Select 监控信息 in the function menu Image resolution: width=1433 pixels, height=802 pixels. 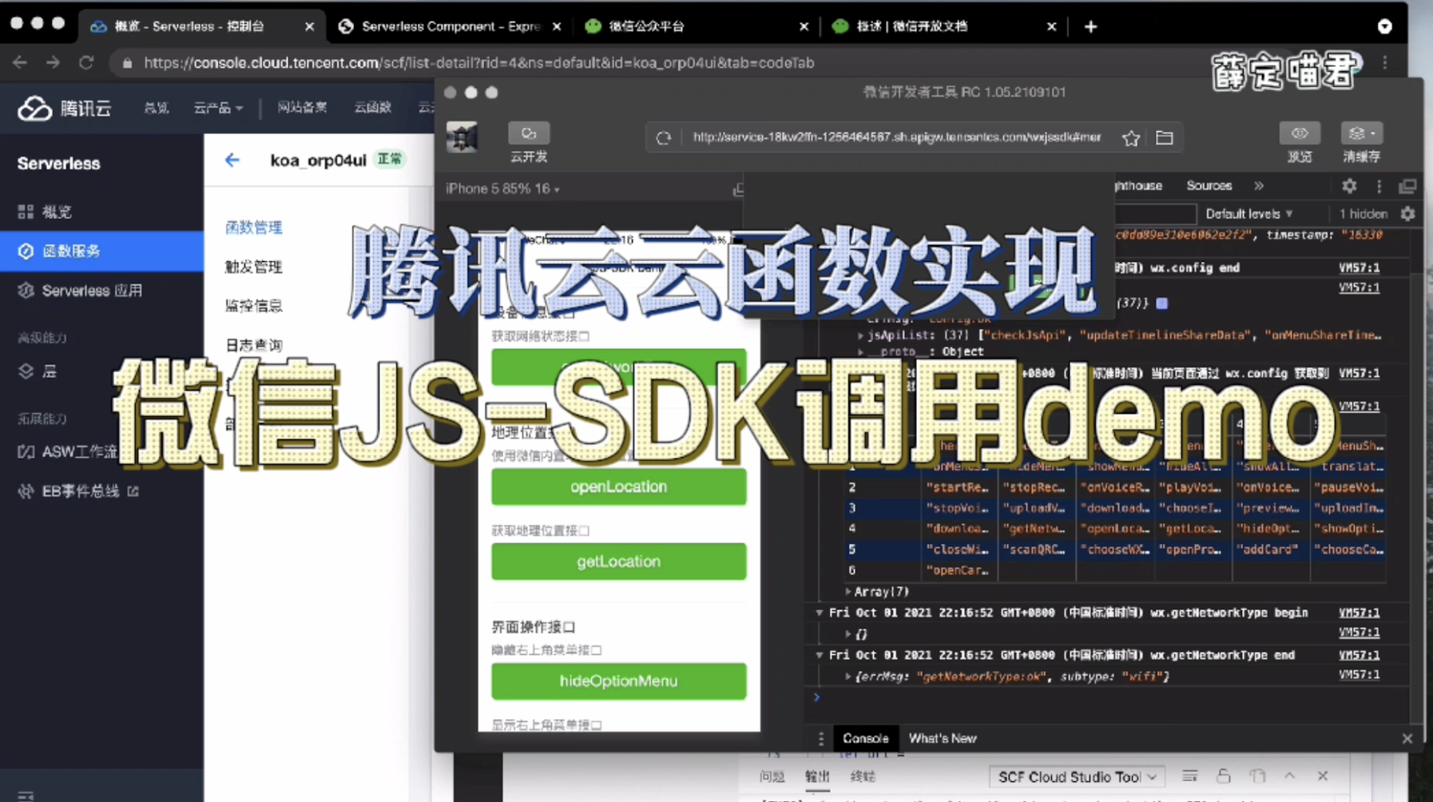coord(254,306)
